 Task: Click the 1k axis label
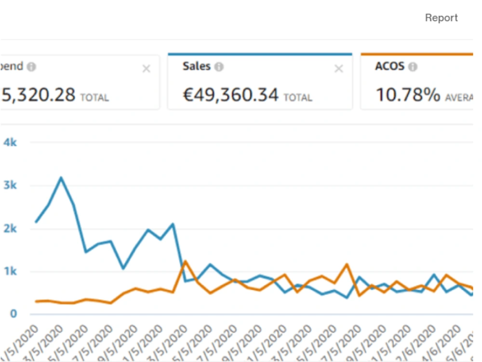tap(10, 271)
